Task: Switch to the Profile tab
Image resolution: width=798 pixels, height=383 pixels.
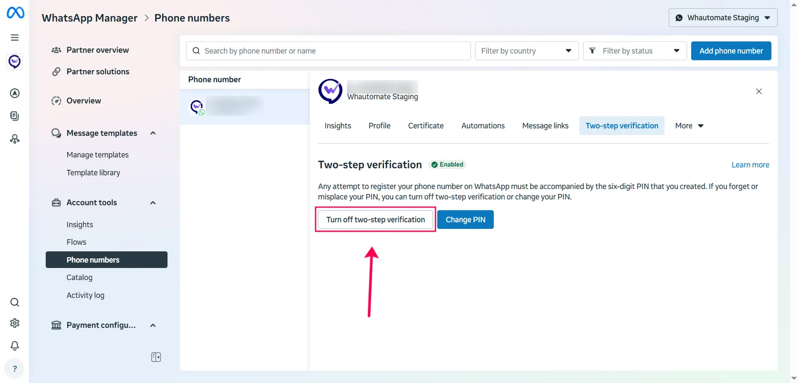Action: [380, 126]
